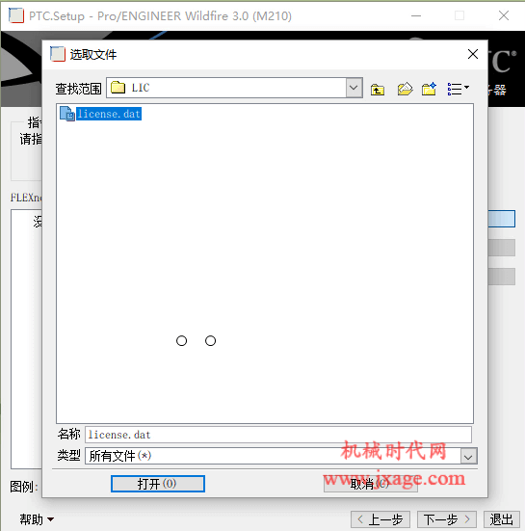The height and width of the screenshot is (531, 525).
Task: Close the 选取文件 dialog
Action: (x=473, y=54)
